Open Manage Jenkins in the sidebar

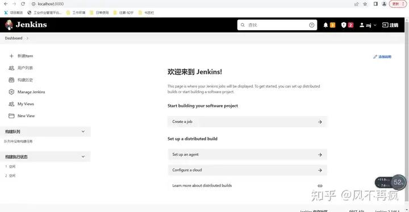31,92
